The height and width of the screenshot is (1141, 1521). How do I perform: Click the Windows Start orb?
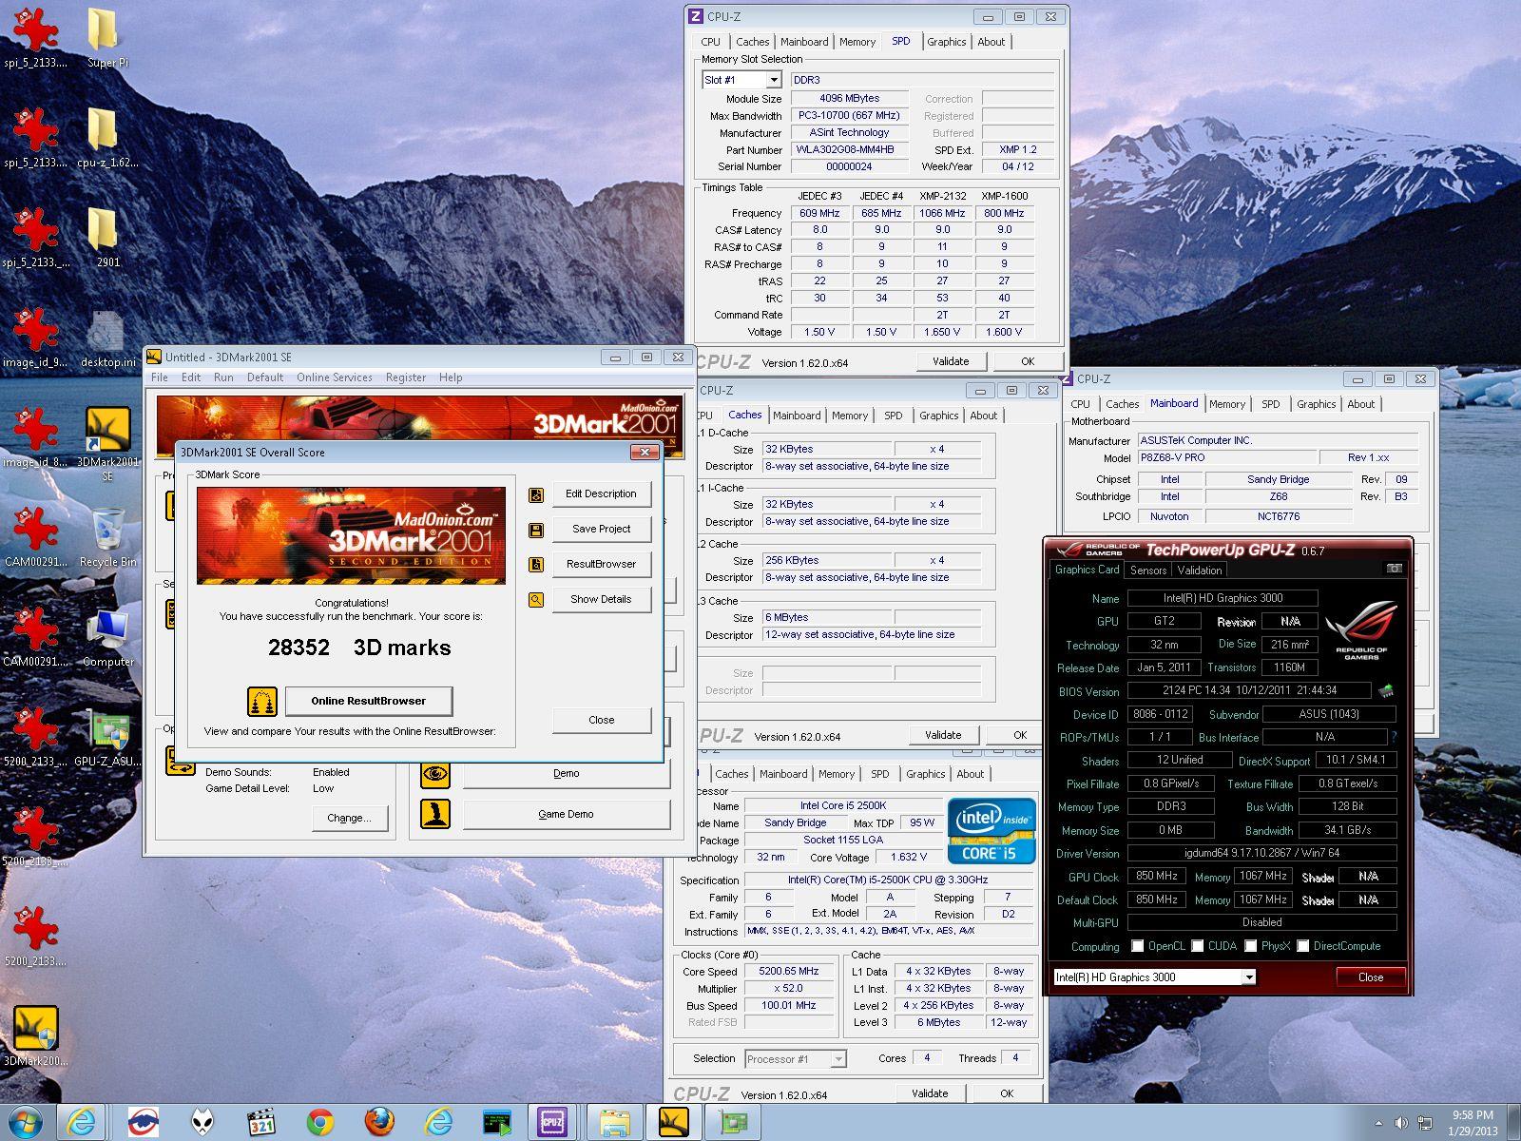[x=26, y=1123]
